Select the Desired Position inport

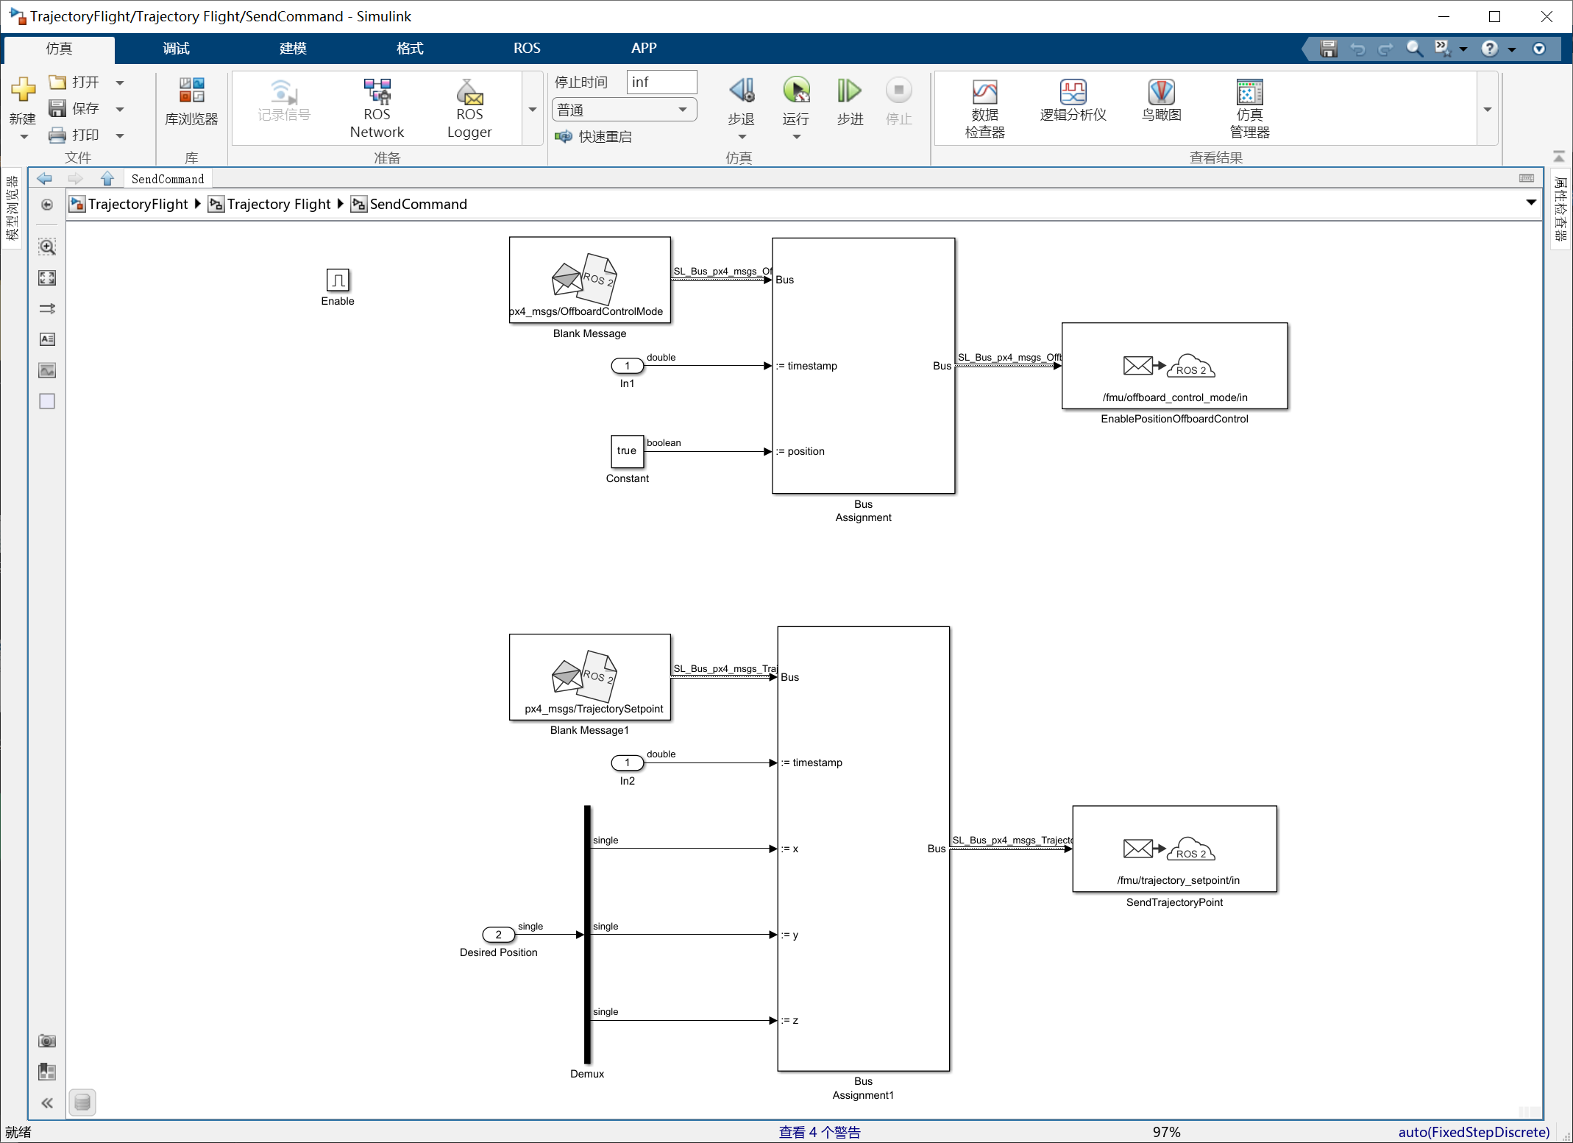click(499, 935)
